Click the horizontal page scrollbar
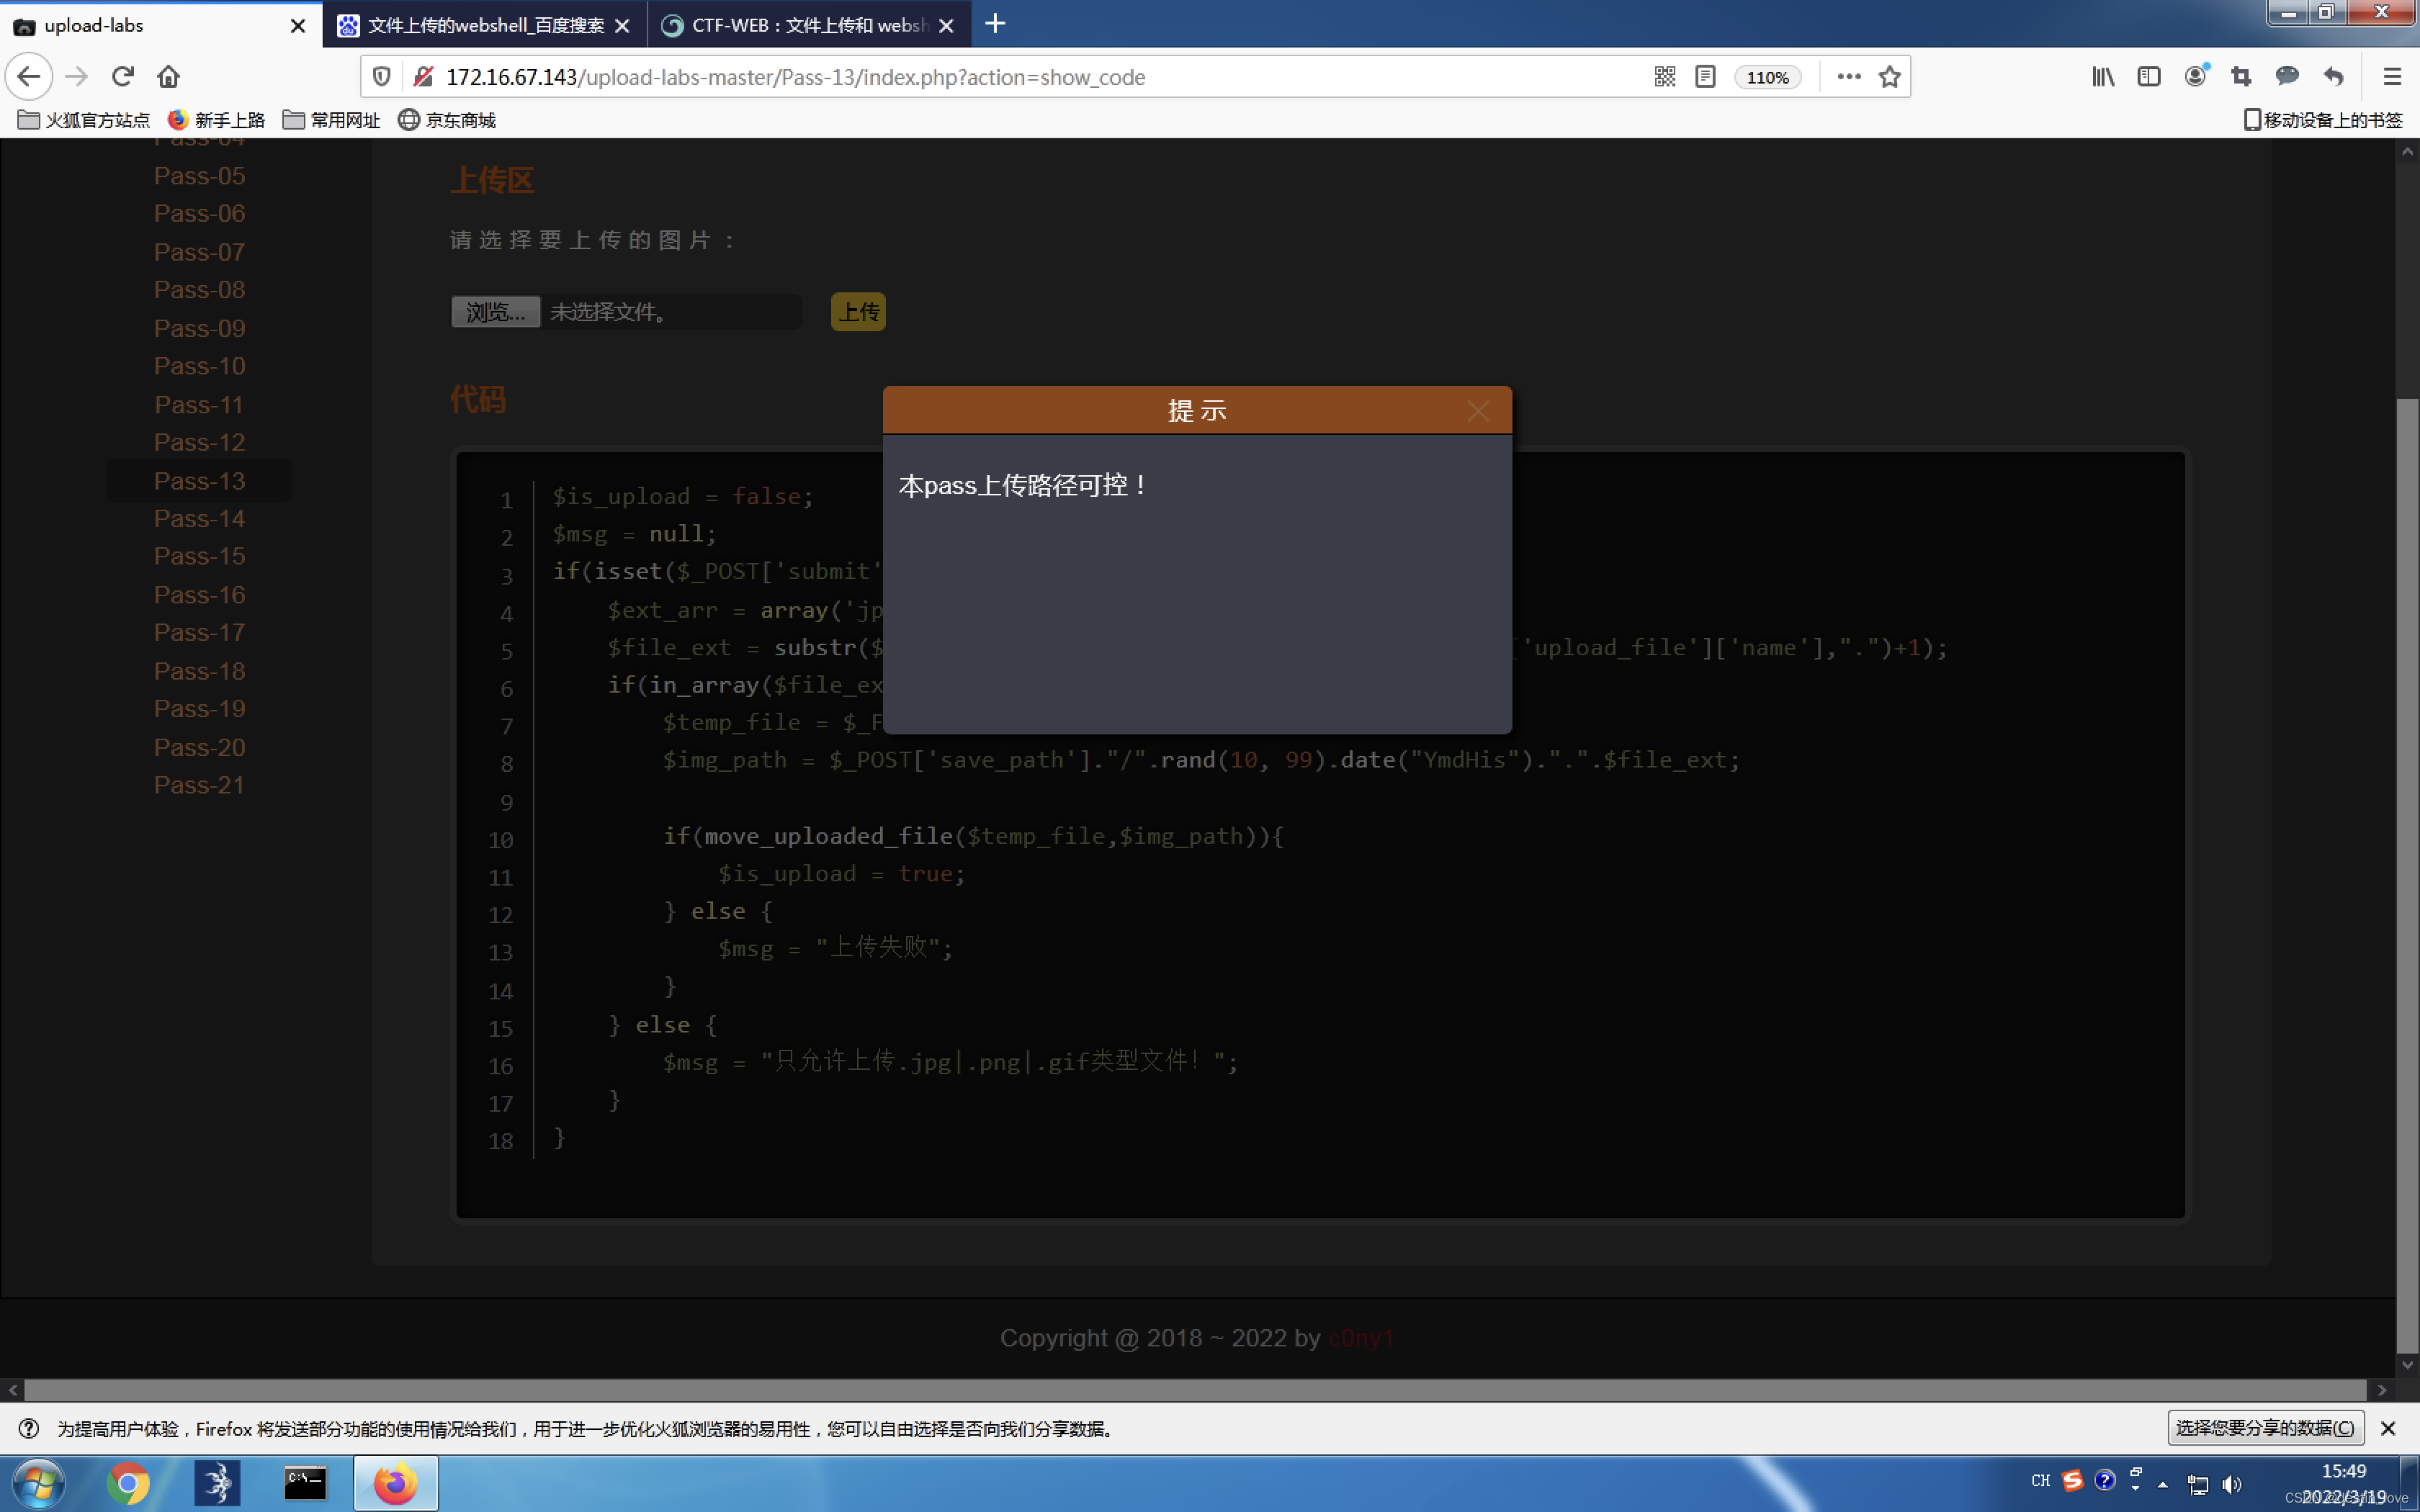2420x1512 pixels. 1194,1390
